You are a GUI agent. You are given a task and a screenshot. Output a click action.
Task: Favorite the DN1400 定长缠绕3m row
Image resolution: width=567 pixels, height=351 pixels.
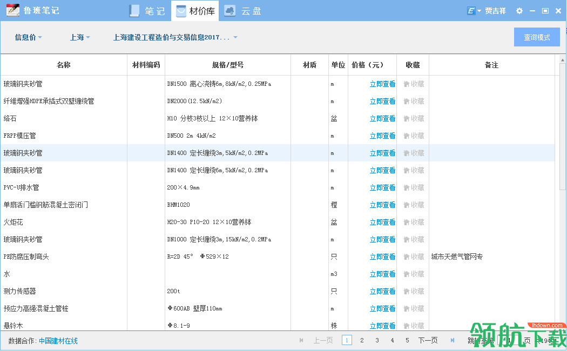pos(414,153)
